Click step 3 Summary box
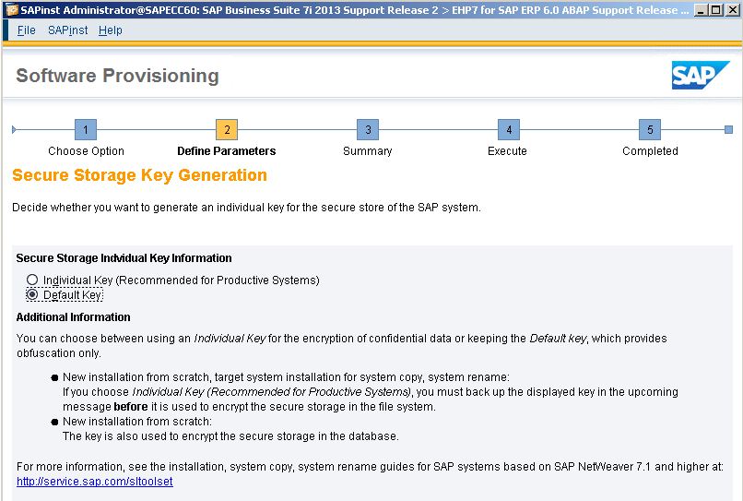Image resolution: width=743 pixels, height=501 pixels. pos(368,129)
